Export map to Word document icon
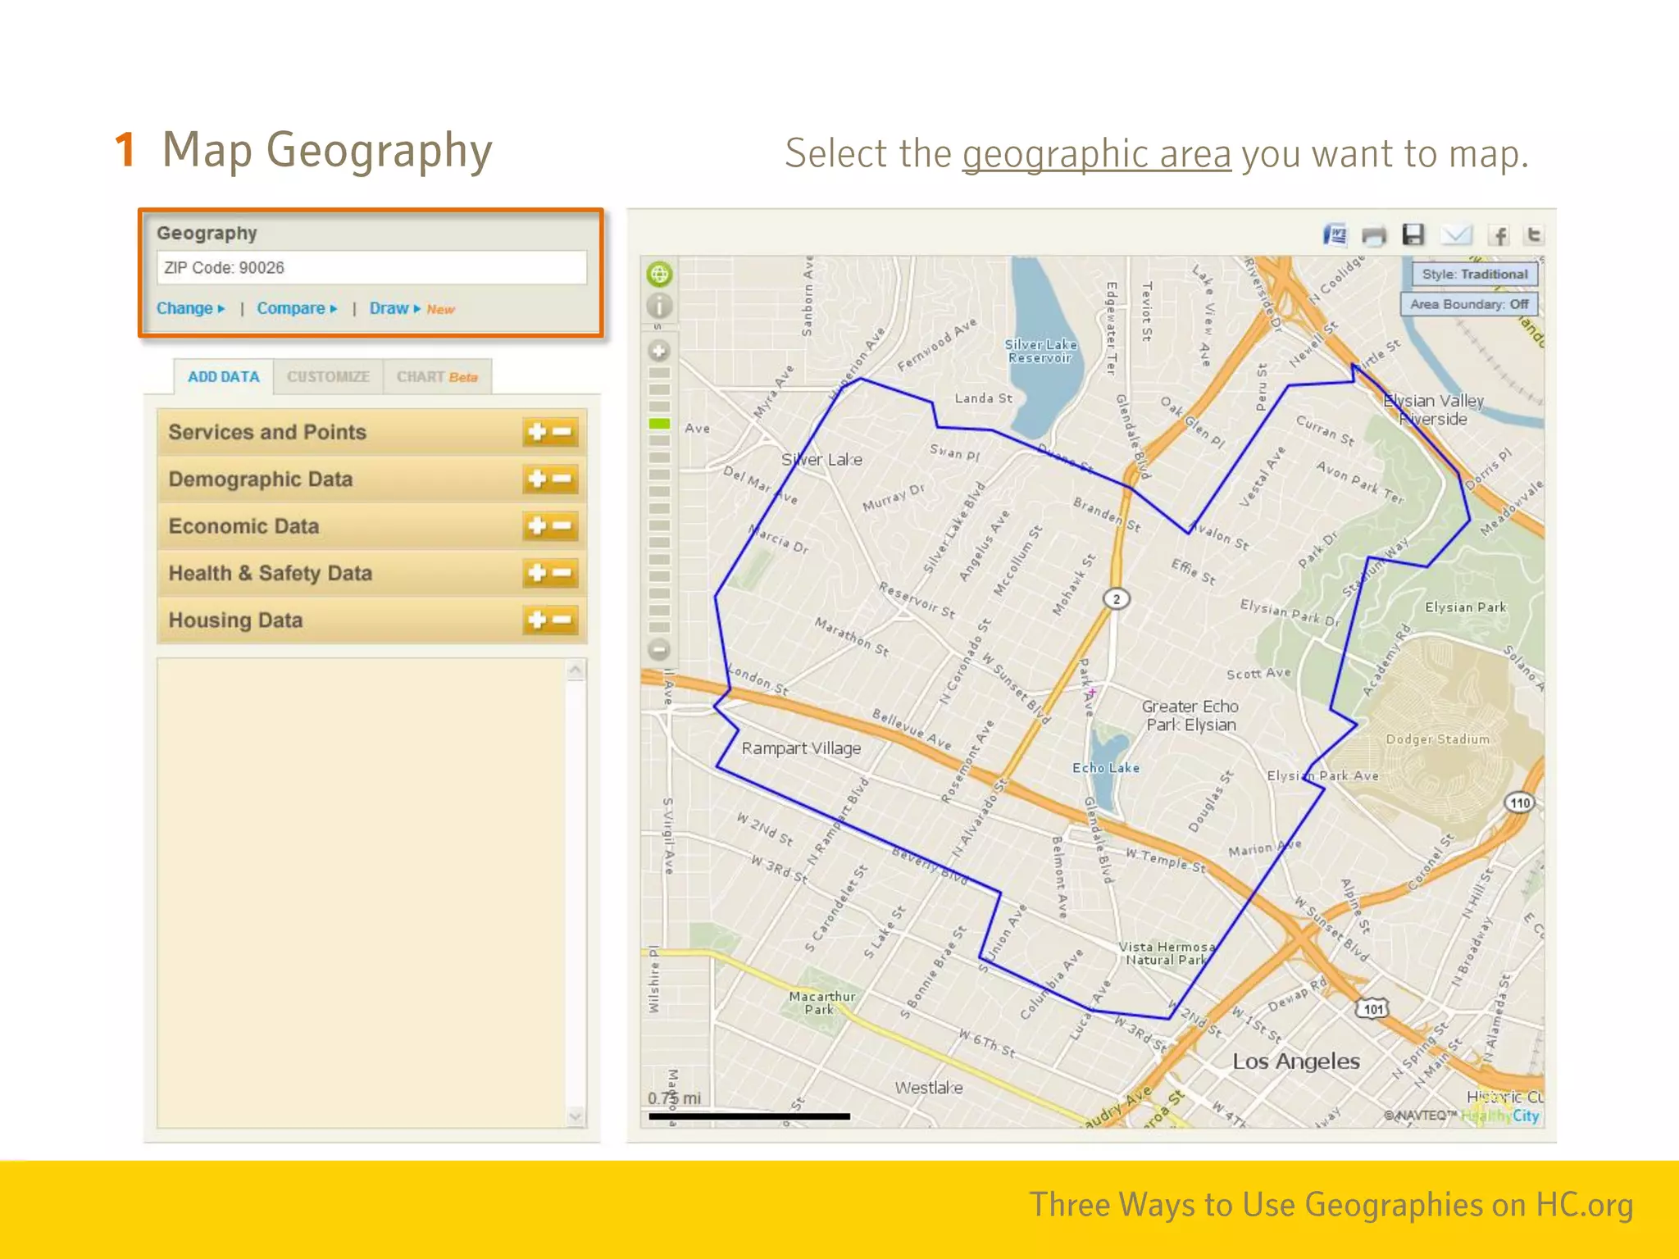1679x1259 pixels. tap(1335, 235)
